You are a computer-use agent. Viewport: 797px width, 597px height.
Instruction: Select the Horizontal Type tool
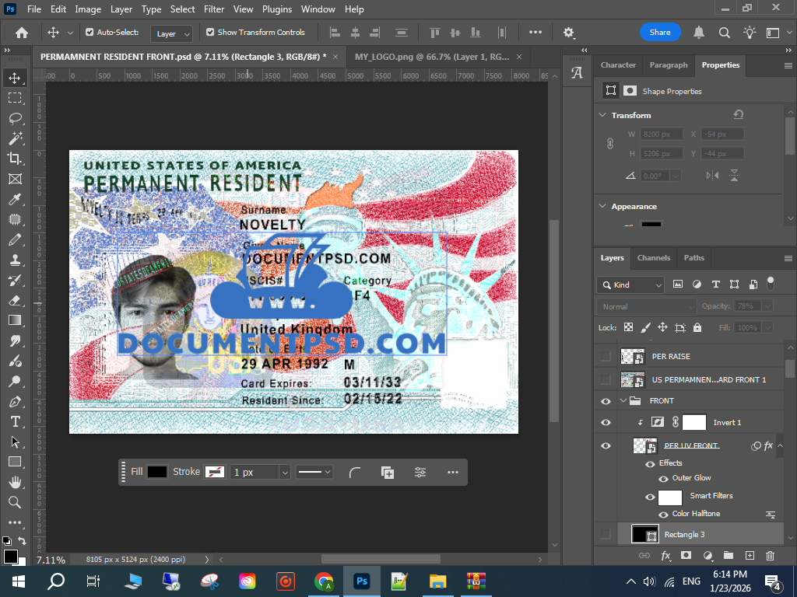click(15, 421)
